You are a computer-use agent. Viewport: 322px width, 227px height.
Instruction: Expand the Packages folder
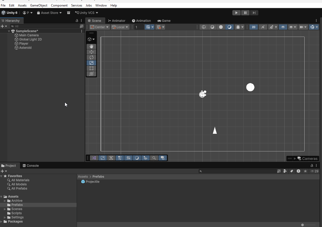point(1,222)
